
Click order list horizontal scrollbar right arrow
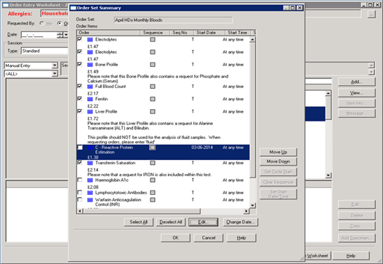(246, 211)
